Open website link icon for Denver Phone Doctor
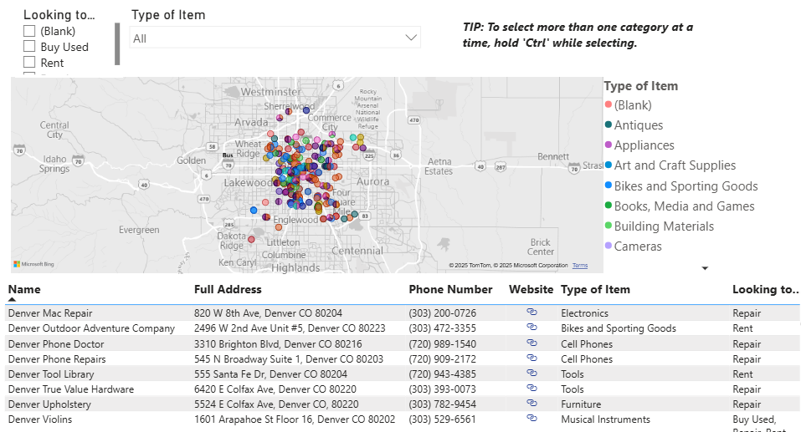The image size is (801, 432). point(531,343)
